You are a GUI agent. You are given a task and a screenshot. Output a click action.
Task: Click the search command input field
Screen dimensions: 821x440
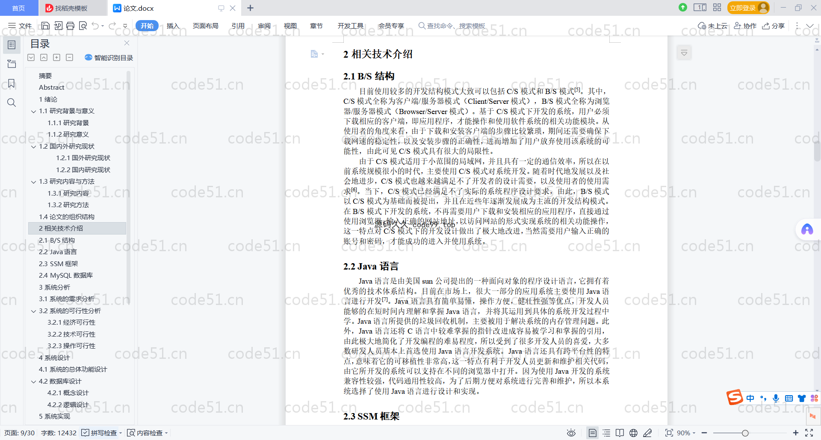(x=456, y=26)
